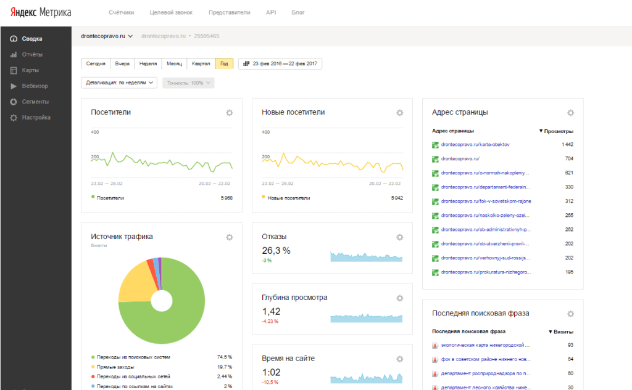Select the Квартал period option
The width and height of the screenshot is (632, 390).
tap(201, 64)
